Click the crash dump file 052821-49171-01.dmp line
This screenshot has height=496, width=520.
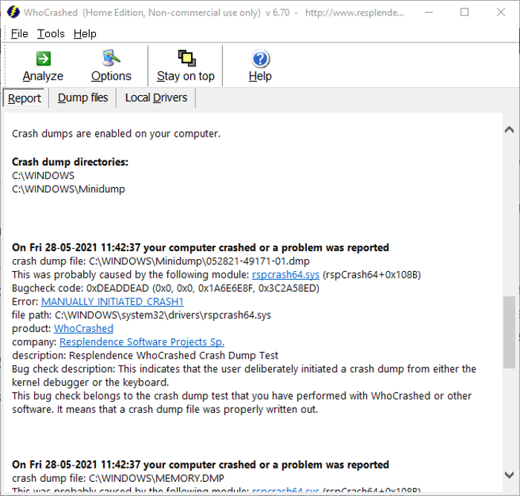pyautogui.click(x=161, y=261)
